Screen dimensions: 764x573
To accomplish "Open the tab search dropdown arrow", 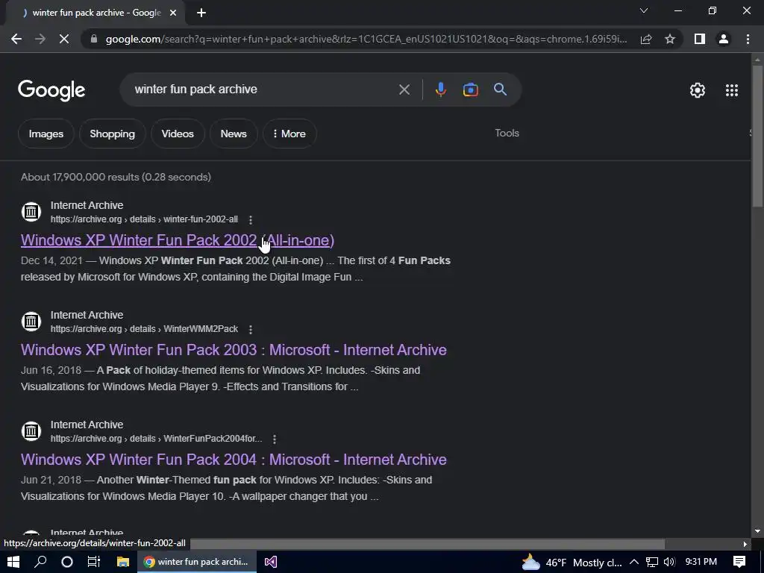I will pos(644,10).
